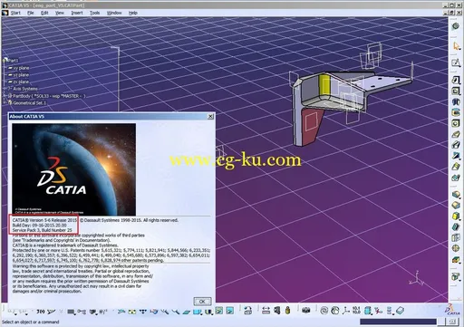
Task: Select the xy plane tree item
Action: (x=21, y=68)
